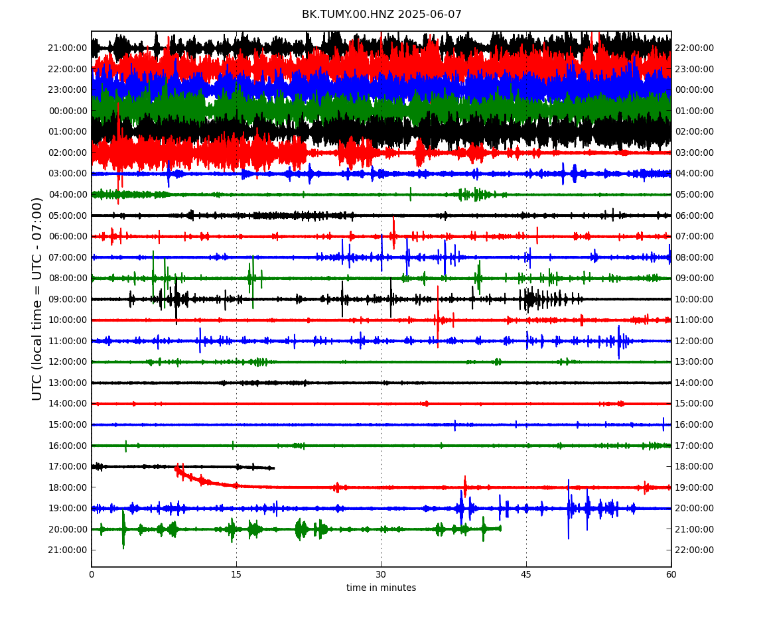This screenshot has width=763, height=630.
Task: Pick right-axis local time label 05:00:00
Action: point(695,194)
